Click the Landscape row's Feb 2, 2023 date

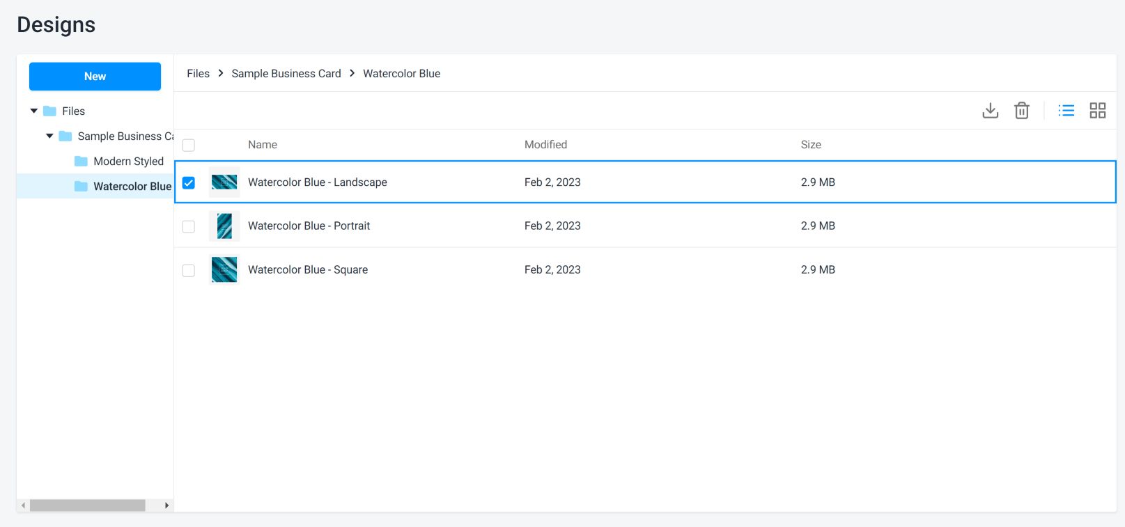click(552, 182)
